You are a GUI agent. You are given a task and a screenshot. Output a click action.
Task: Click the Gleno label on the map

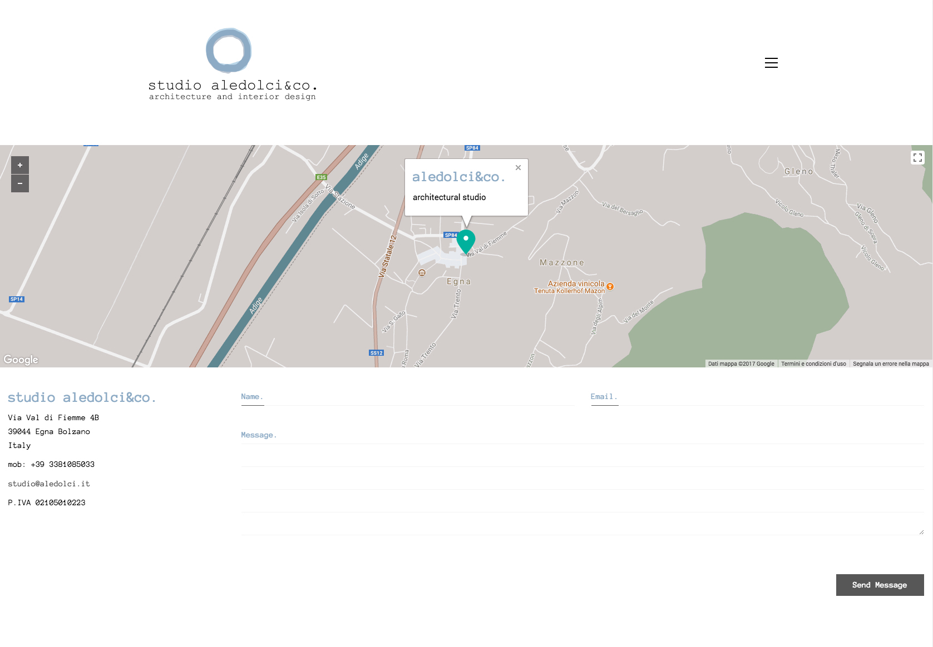point(799,171)
